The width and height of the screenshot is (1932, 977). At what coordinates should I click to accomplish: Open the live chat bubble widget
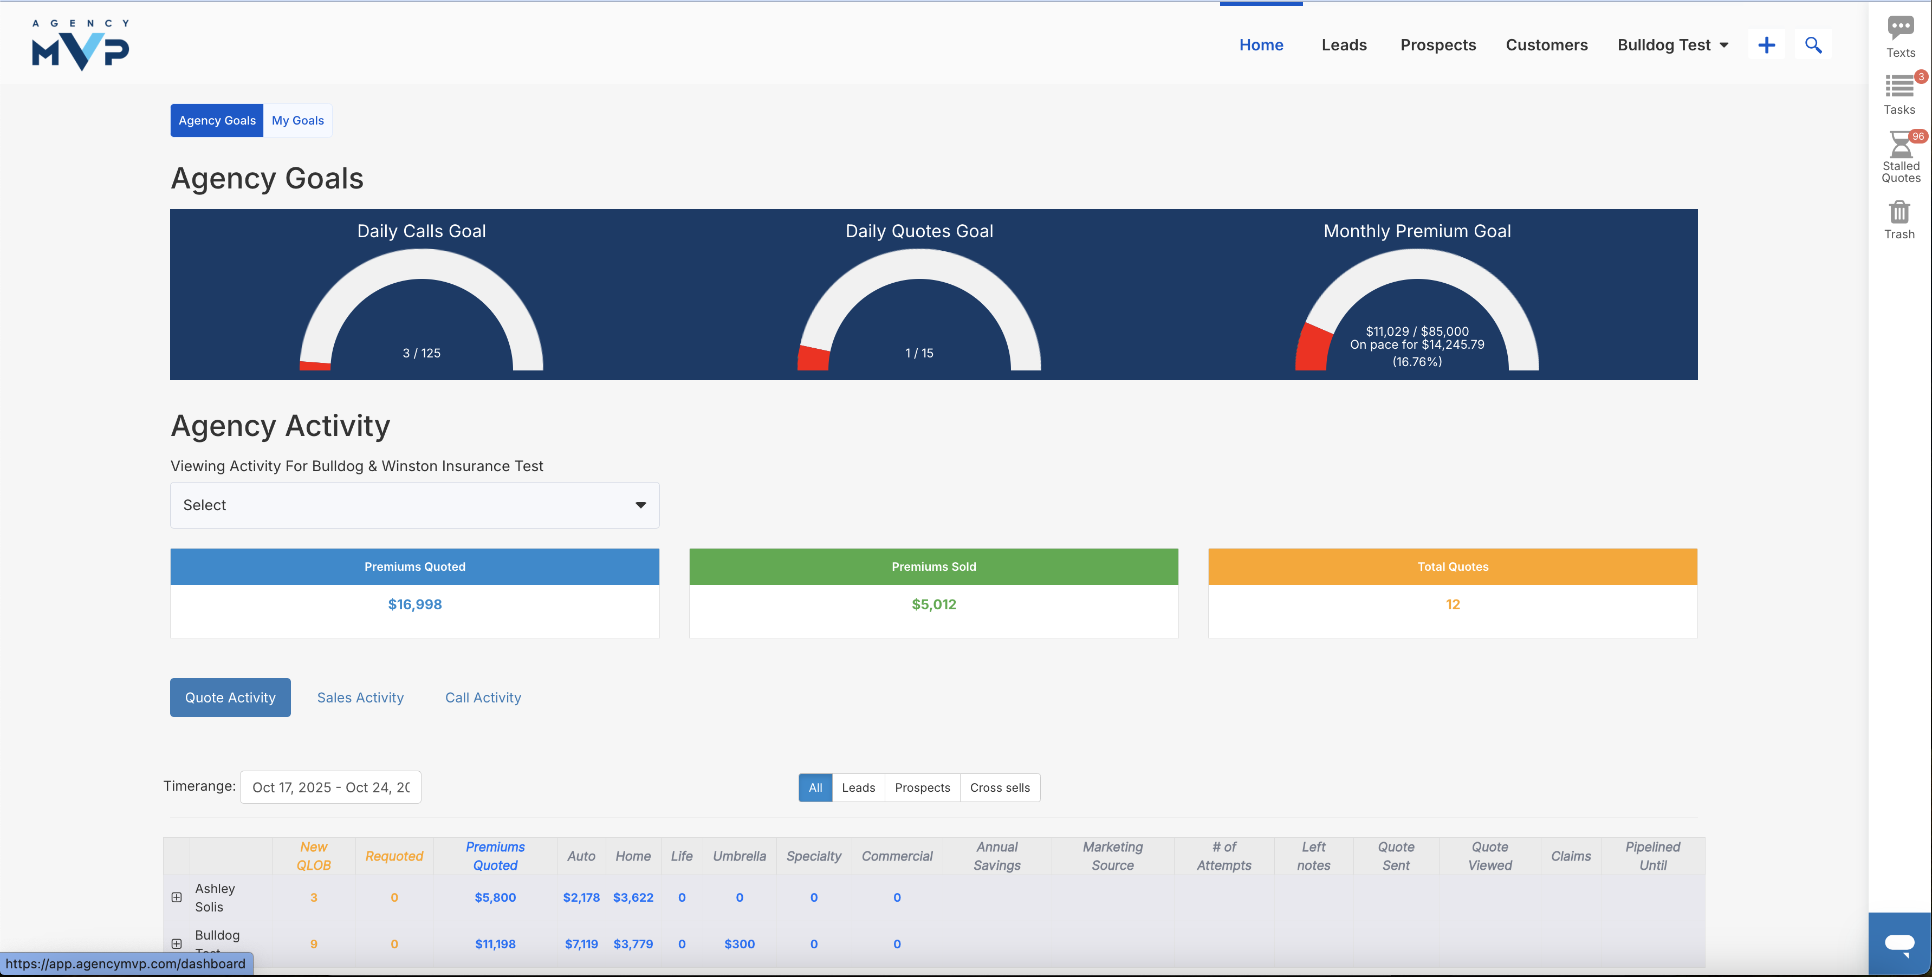pyautogui.click(x=1899, y=942)
